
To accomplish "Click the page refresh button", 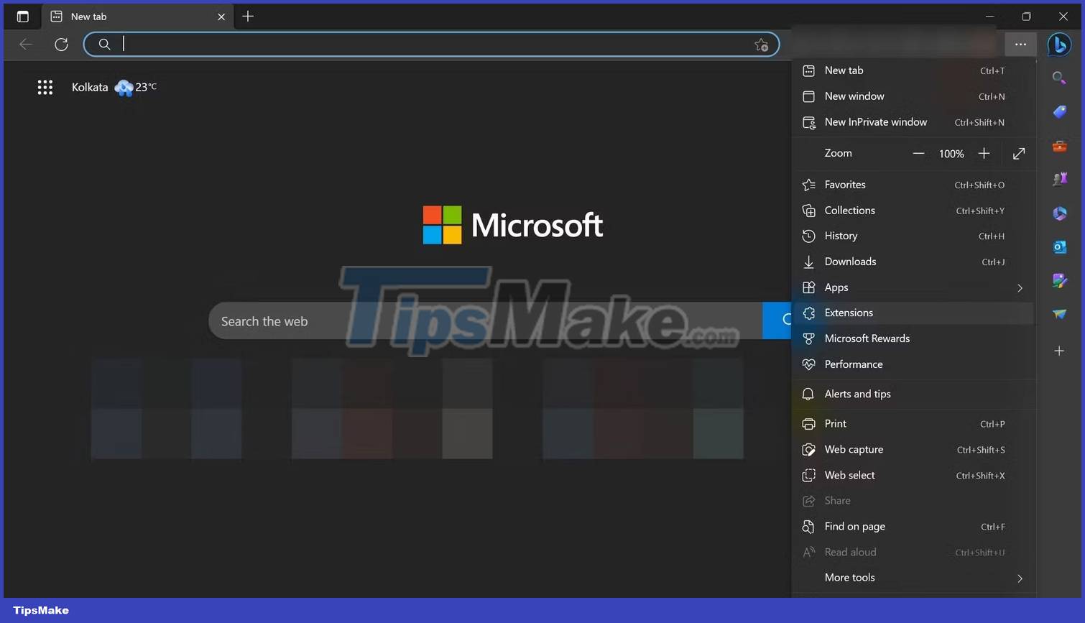I will coord(62,44).
